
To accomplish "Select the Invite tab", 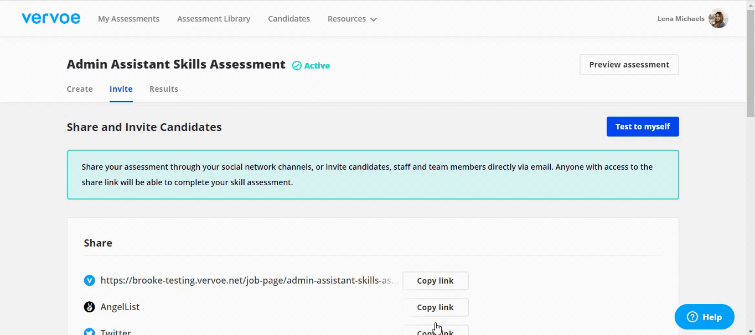I will coord(121,89).
